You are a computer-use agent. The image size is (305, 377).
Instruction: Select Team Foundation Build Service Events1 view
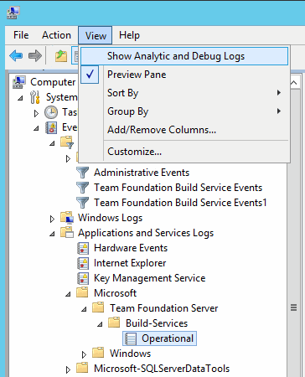click(x=180, y=203)
